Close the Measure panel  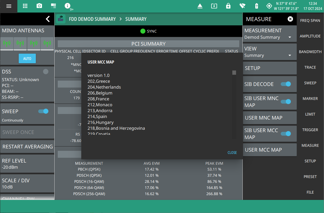(x=290, y=19)
